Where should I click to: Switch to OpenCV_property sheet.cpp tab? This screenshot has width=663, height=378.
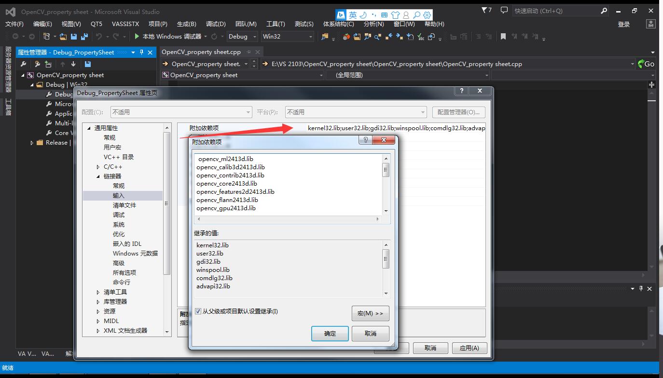(x=201, y=52)
